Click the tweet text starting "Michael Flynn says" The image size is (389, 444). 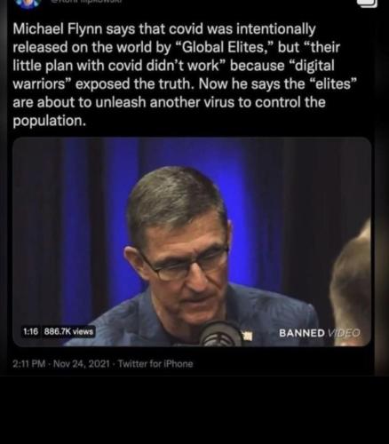pyautogui.click(x=185, y=75)
